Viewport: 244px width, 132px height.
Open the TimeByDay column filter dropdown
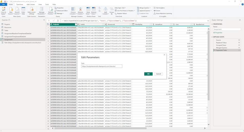151,24
